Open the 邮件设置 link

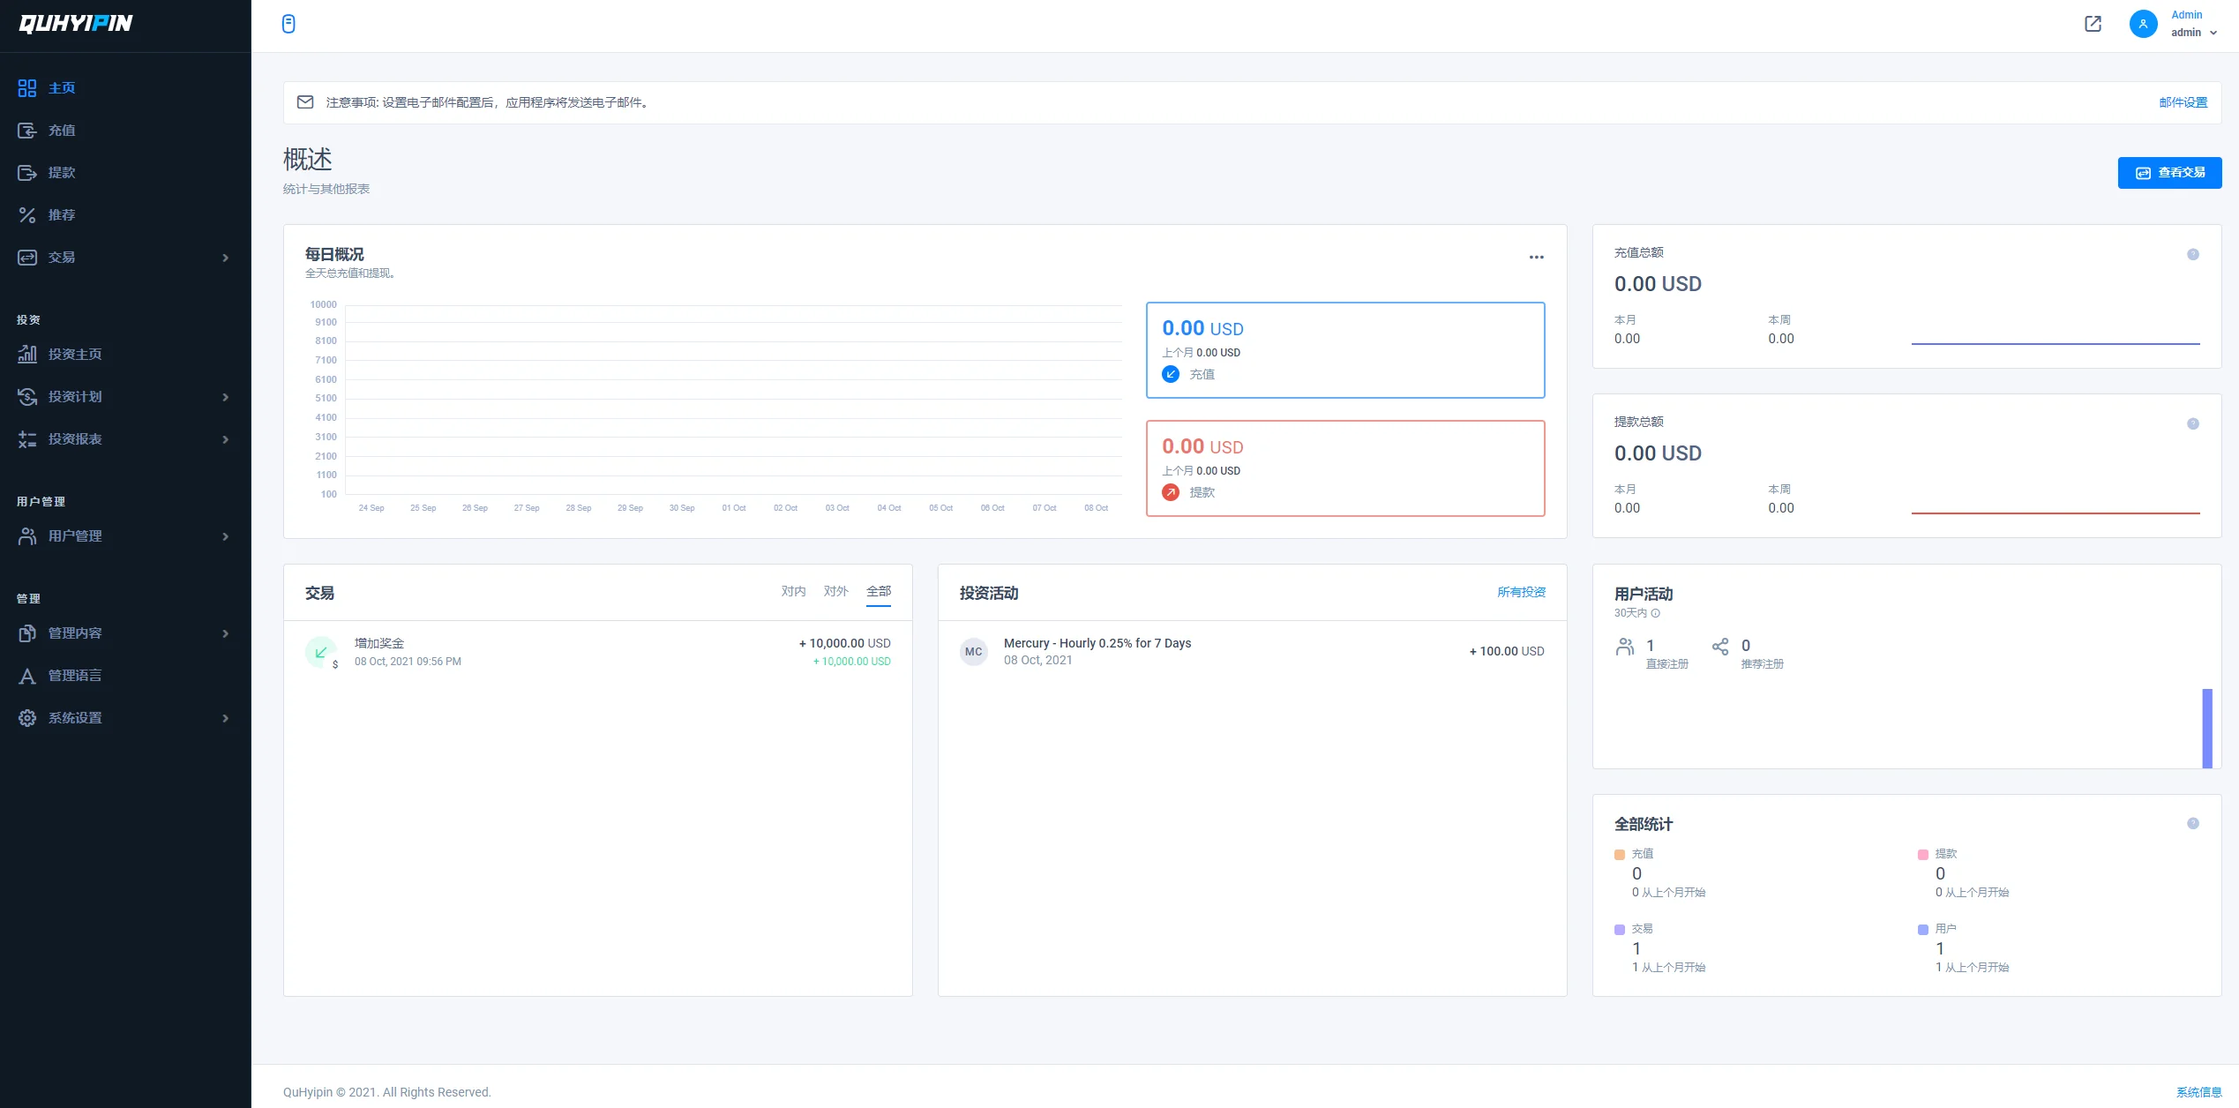point(2183,102)
